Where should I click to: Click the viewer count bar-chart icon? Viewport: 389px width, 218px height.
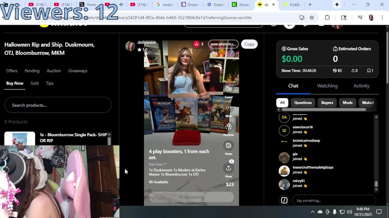point(196,44)
